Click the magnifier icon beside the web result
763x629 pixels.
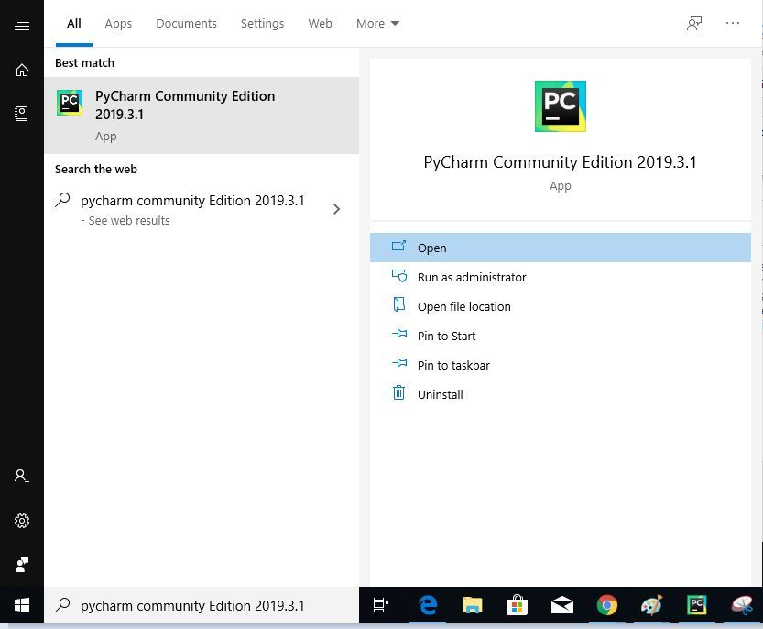[63, 200]
